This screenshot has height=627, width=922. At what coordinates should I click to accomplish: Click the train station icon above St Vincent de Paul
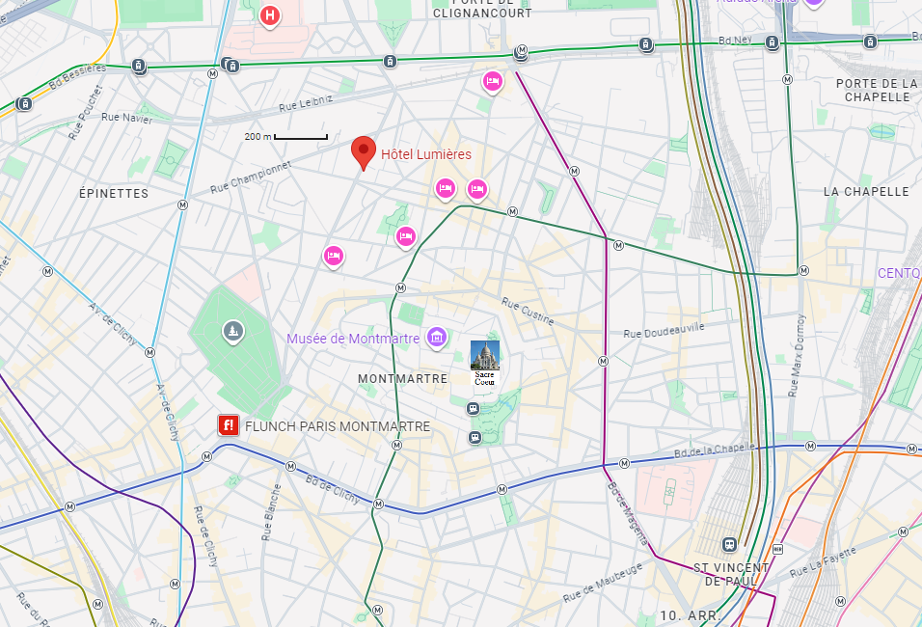pyautogui.click(x=729, y=544)
